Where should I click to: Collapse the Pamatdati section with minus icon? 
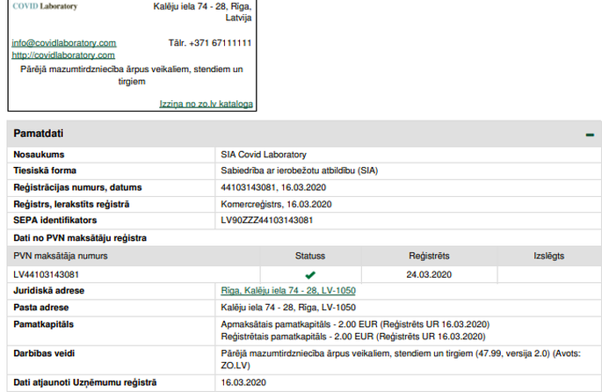pyautogui.click(x=590, y=134)
